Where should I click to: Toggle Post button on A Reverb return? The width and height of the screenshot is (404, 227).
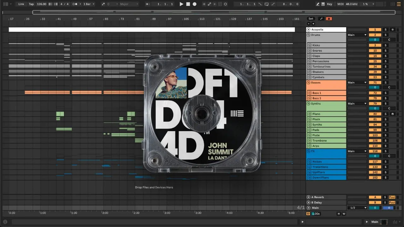(x=392, y=197)
